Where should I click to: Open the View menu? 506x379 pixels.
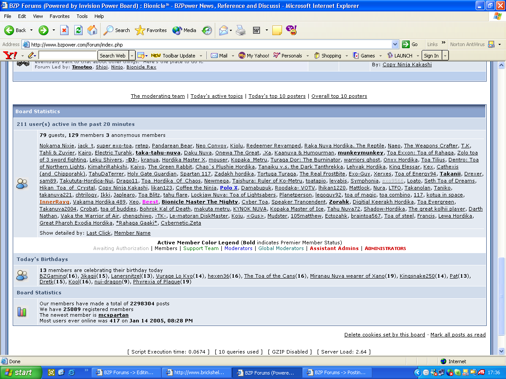38,16
